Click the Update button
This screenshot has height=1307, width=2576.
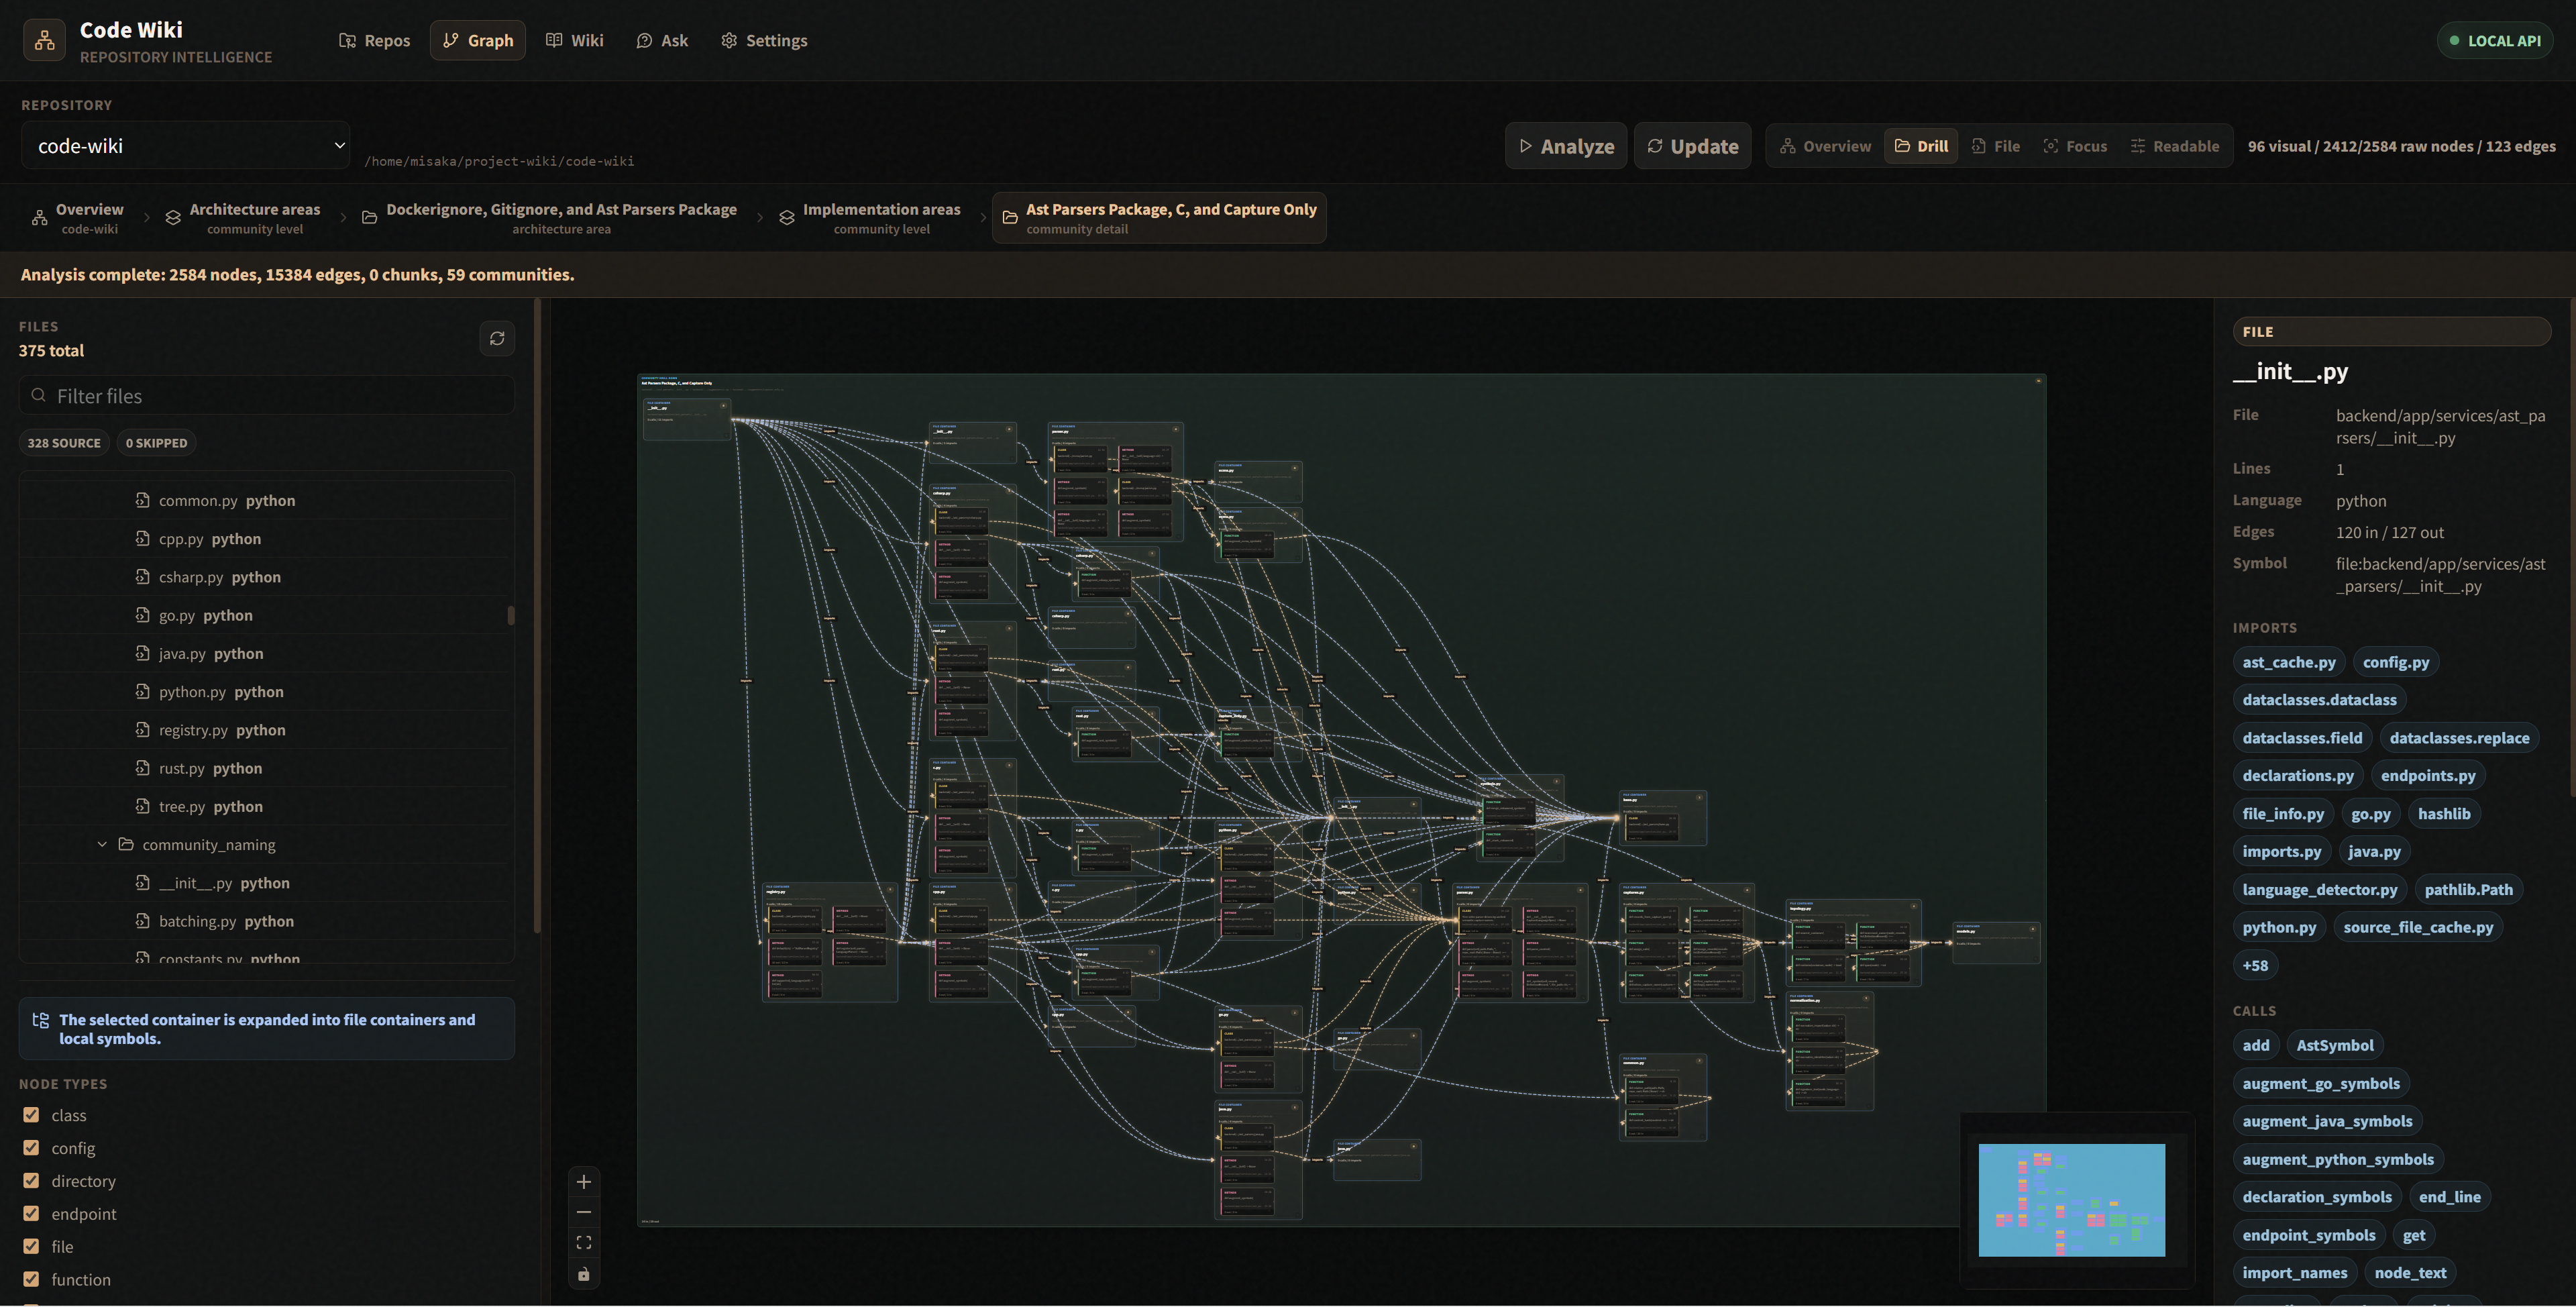pyautogui.click(x=1692, y=146)
